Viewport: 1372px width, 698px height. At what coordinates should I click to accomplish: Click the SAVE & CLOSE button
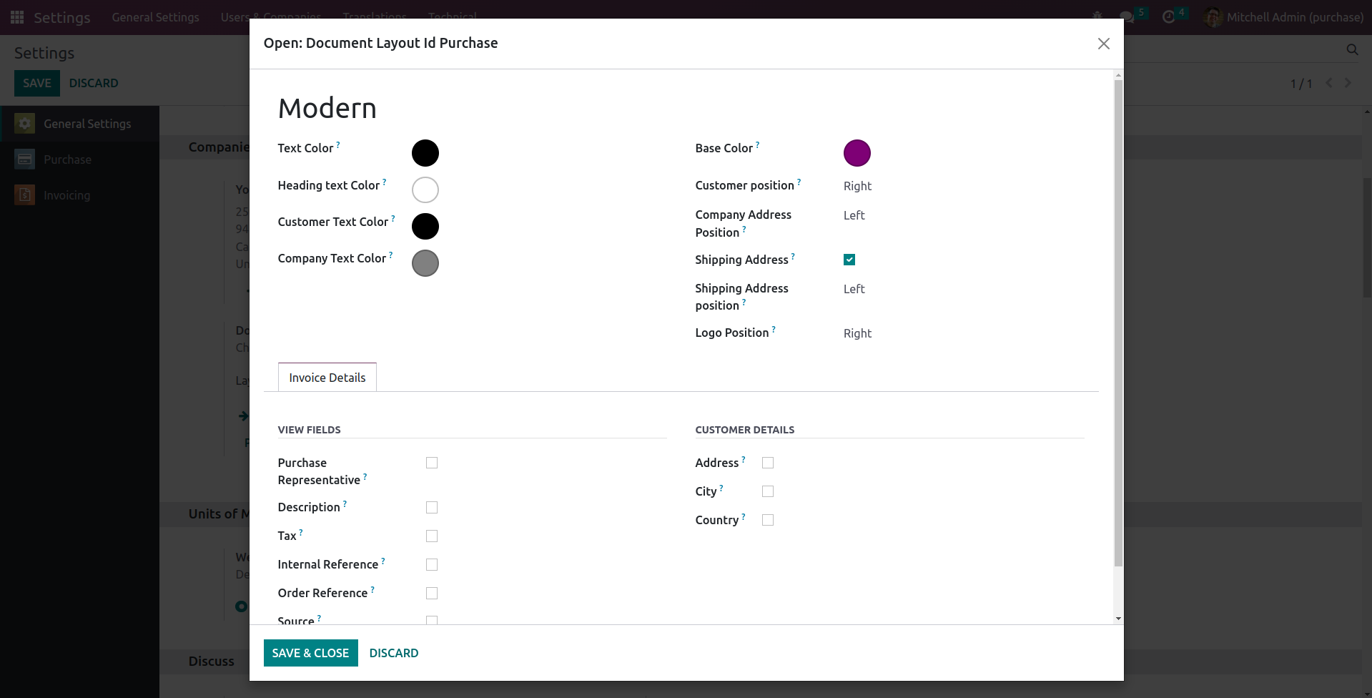click(310, 653)
